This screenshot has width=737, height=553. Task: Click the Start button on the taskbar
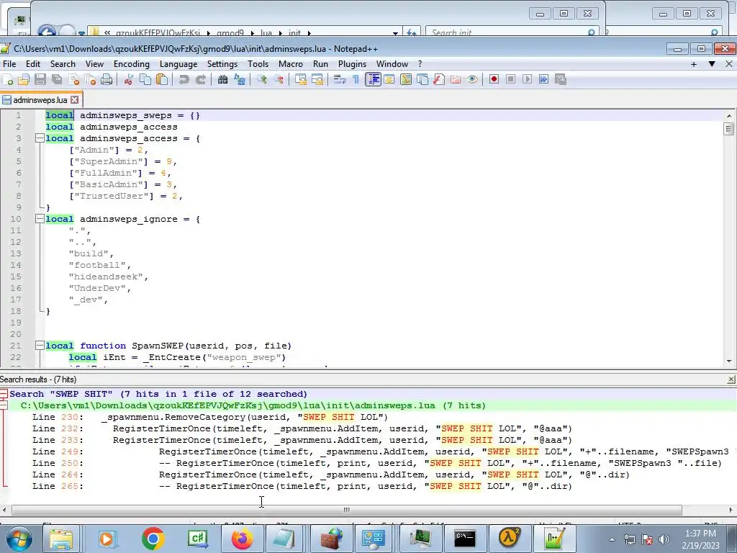coord(19,539)
